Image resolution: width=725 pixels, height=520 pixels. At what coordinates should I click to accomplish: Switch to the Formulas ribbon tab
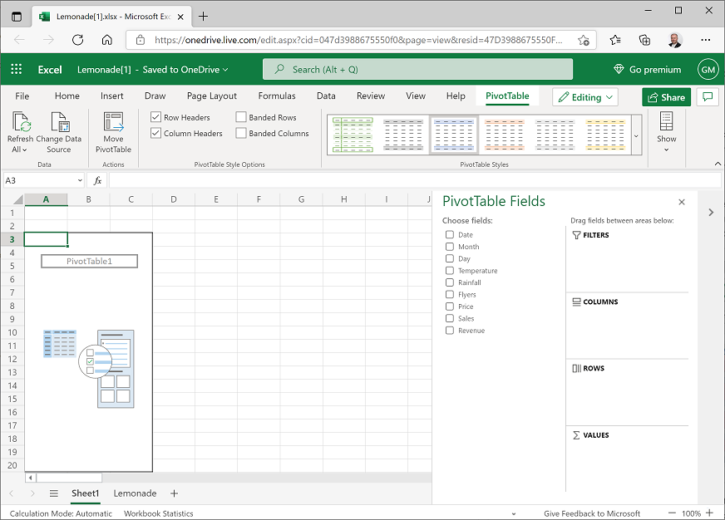[x=277, y=96]
